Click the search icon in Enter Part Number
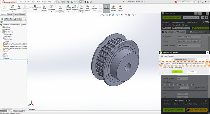The width and height of the screenshot is (210, 114). pos(198,17)
